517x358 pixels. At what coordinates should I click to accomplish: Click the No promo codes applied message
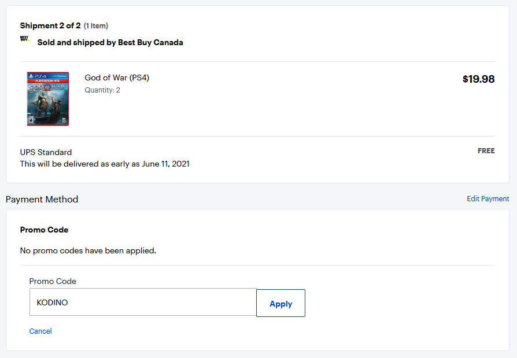click(x=88, y=251)
